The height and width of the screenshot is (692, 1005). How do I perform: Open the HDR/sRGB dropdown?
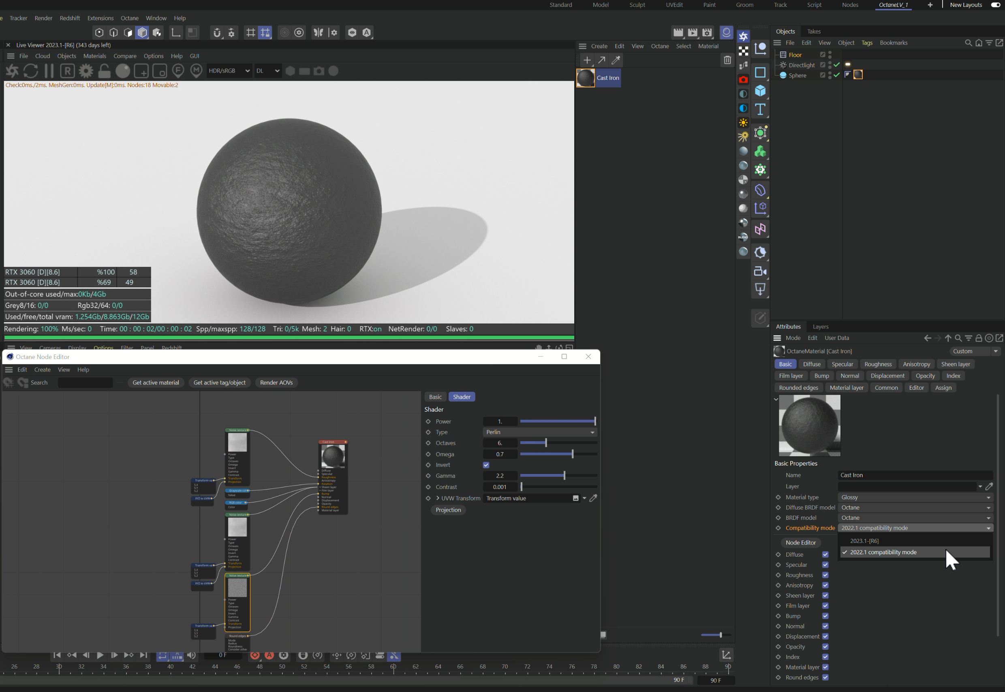pyautogui.click(x=229, y=70)
